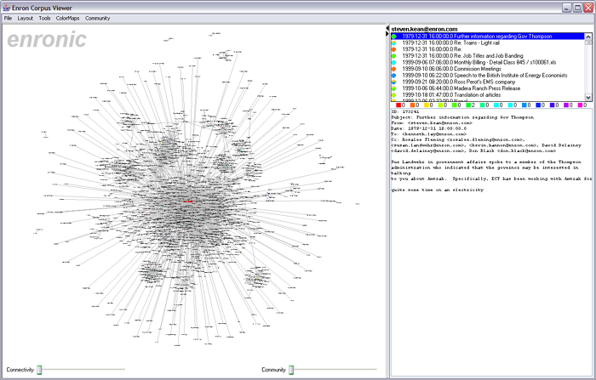Click two-tone dot beside Ross Perot's email
596x380 pixels.
pos(394,82)
